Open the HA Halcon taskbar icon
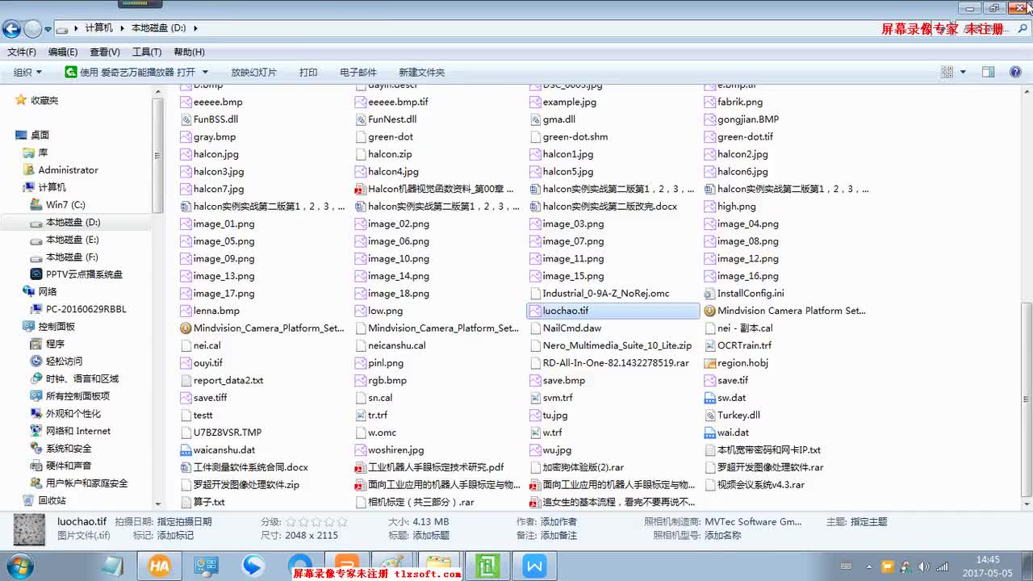 159,566
